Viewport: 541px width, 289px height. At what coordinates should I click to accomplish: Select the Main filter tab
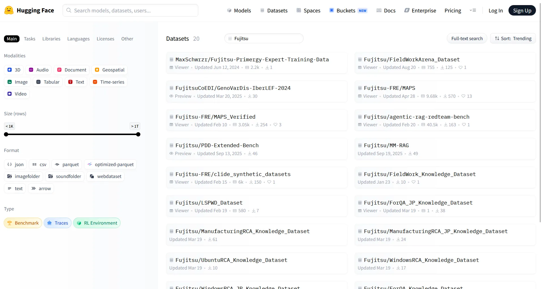12,39
